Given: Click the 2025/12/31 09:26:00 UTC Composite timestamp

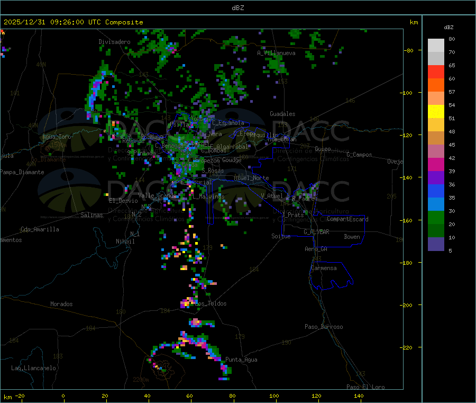Looking at the screenshot, I should [73, 22].
